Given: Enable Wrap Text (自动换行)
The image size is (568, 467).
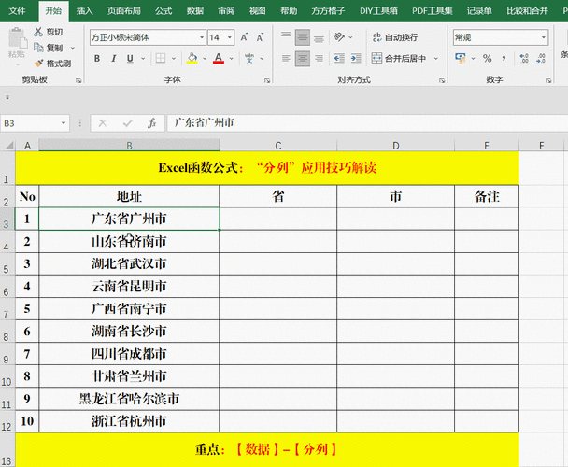Looking at the screenshot, I should tap(395, 37).
